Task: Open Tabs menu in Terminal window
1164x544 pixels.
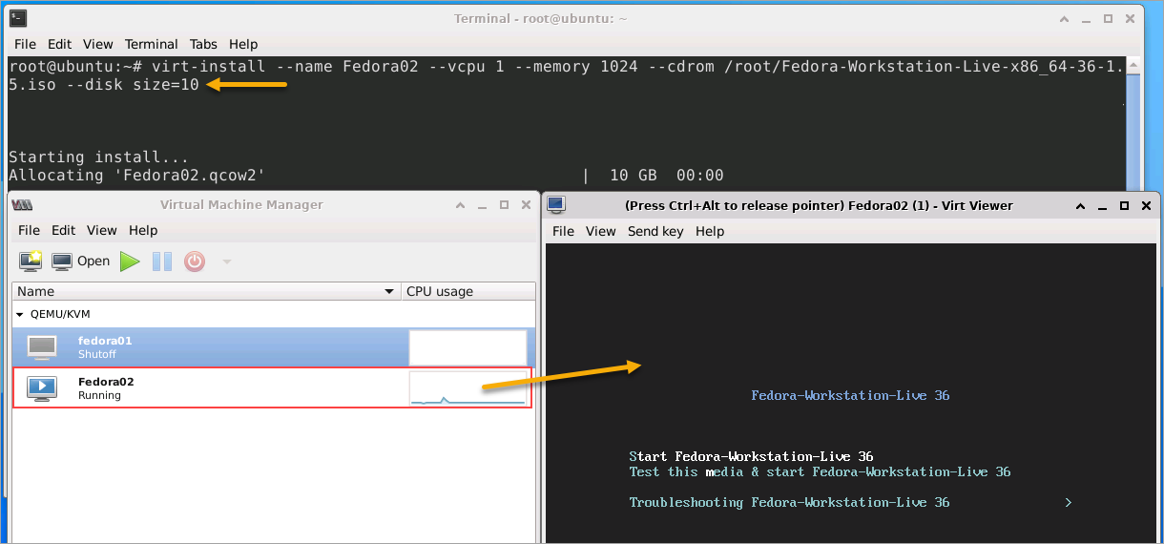Action: pyautogui.click(x=203, y=44)
